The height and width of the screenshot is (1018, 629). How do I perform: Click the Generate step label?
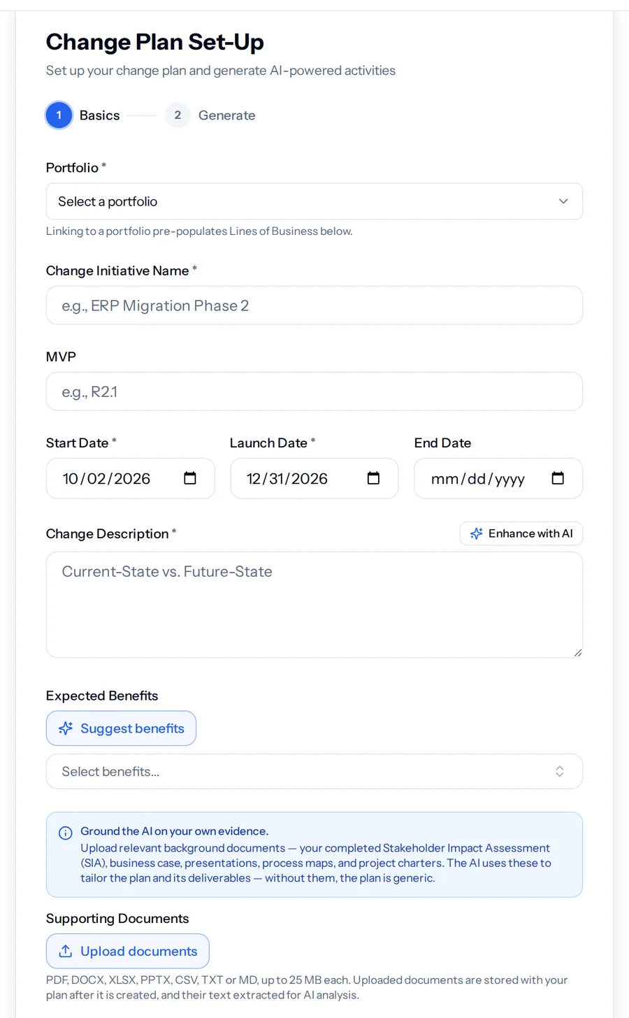226,115
